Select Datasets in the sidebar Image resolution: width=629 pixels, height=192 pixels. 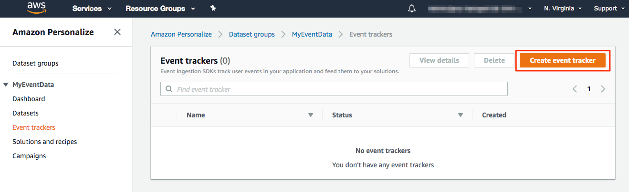(x=25, y=113)
